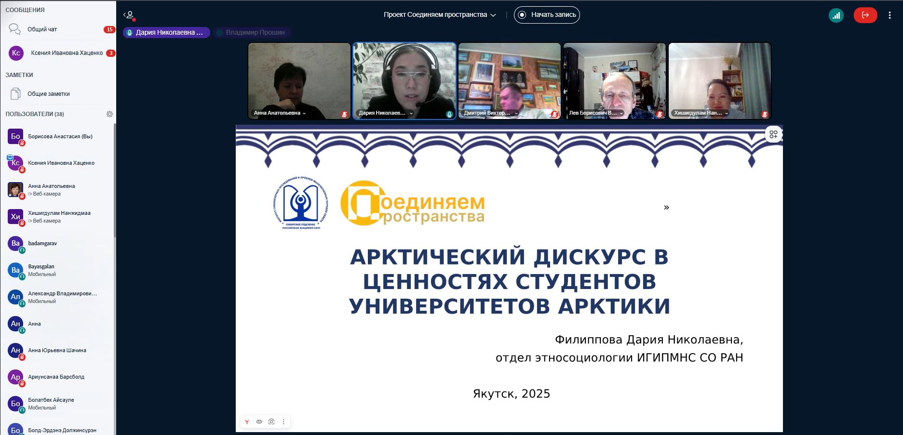Image resolution: width=903 pixels, height=435 pixels.
Task: Select Лев Борисович webcam thumbnail
Action: pos(614,80)
